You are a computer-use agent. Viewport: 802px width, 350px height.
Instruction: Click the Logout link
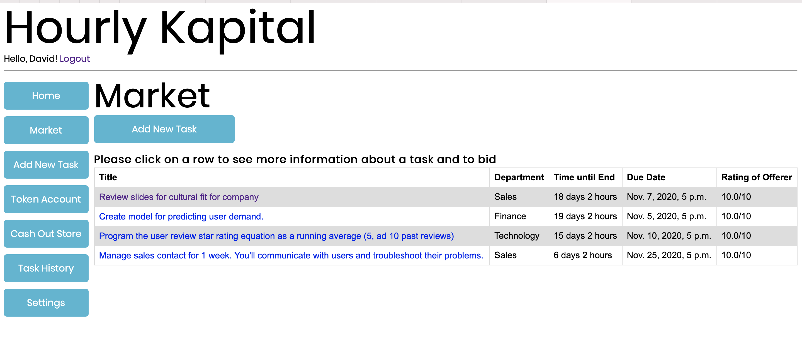point(74,59)
